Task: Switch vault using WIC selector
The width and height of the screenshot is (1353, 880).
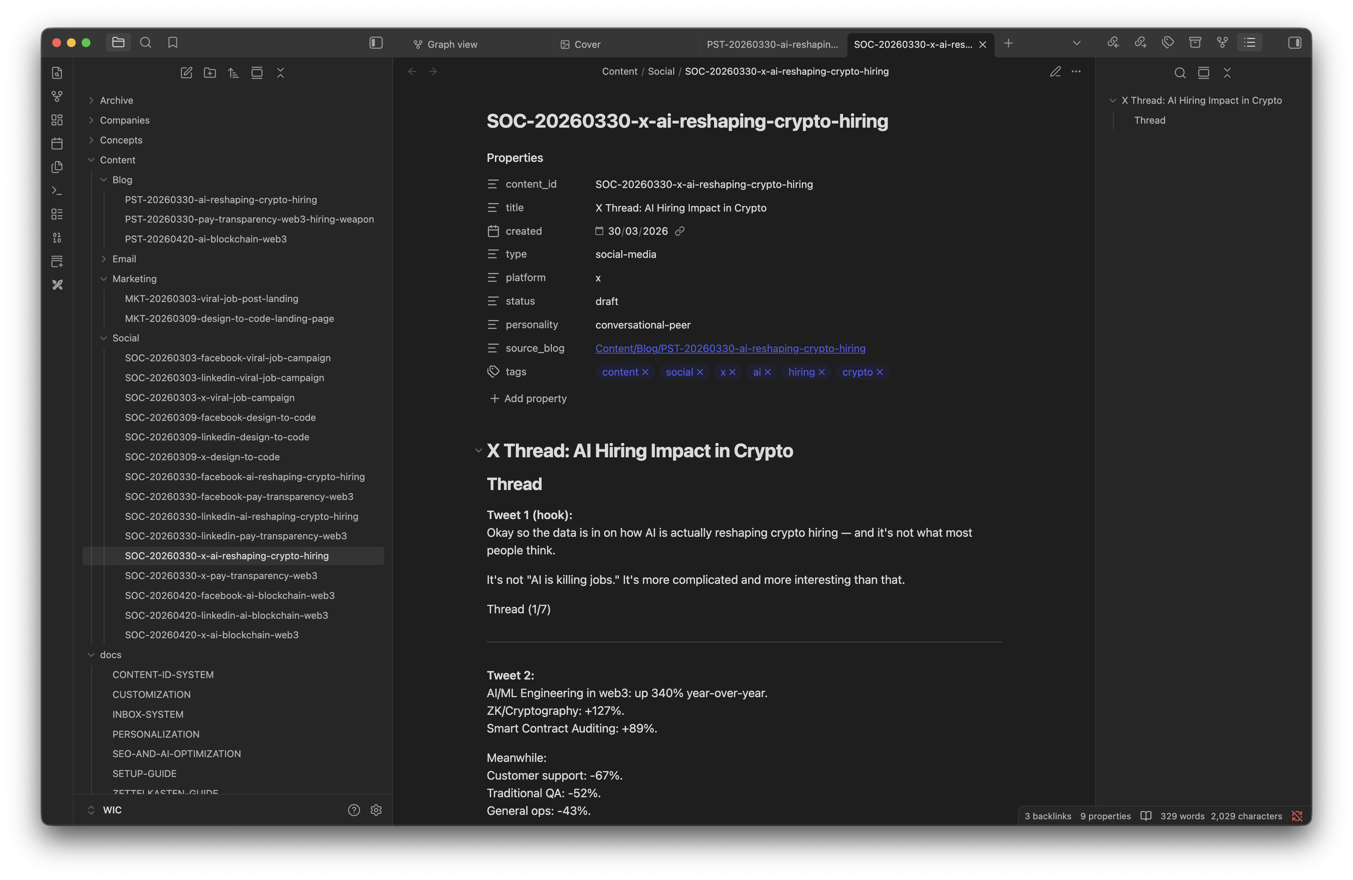Action: coord(105,810)
